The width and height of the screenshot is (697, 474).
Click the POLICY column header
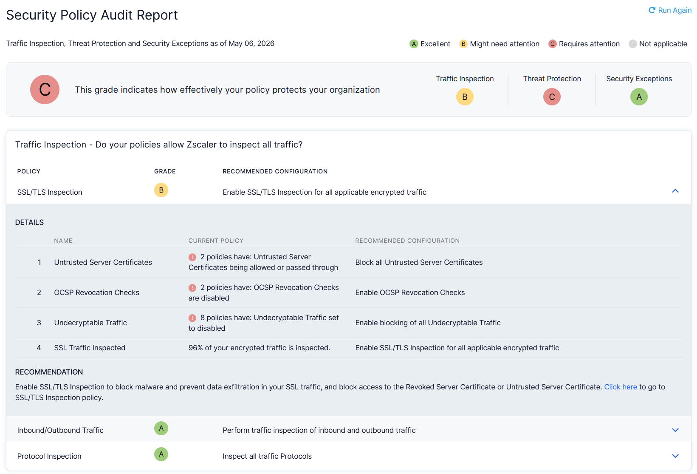pos(29,171)
